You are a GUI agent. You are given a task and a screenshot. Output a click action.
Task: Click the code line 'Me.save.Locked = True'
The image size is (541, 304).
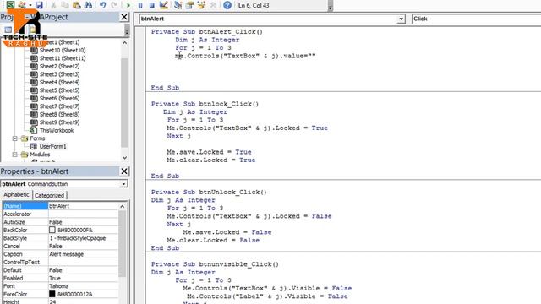click(209, 152)
